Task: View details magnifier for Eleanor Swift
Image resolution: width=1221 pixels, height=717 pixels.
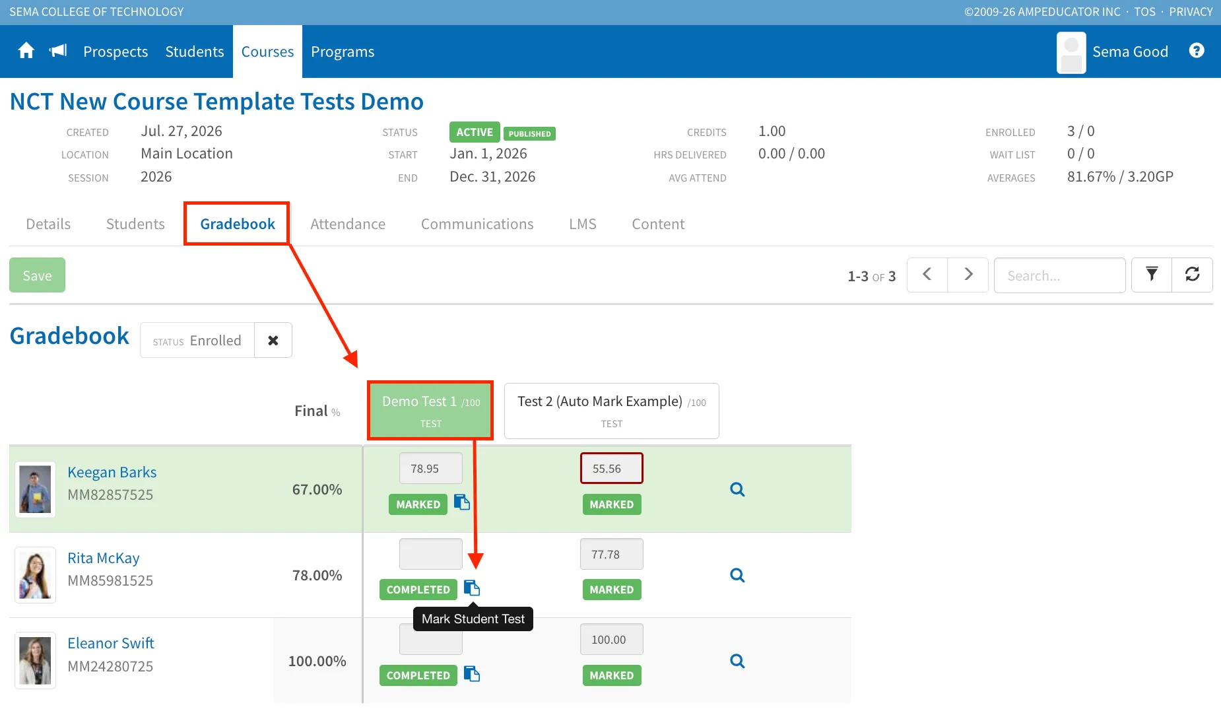Action: tap(737, 661)
